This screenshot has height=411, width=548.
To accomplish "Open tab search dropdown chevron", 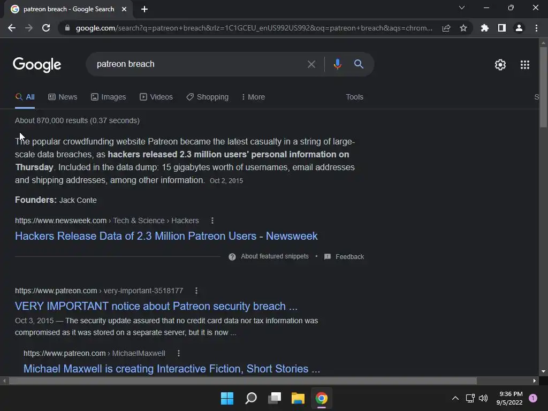I will click(x=462, y=7).
